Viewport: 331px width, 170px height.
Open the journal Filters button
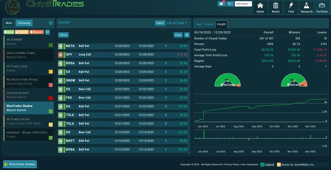click(63, 35)
